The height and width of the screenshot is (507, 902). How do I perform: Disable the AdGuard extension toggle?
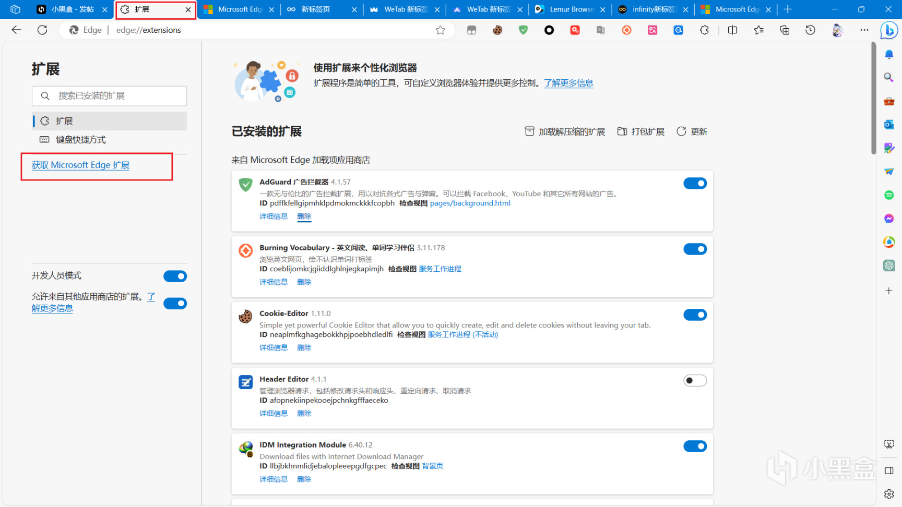tap(695, 183)
